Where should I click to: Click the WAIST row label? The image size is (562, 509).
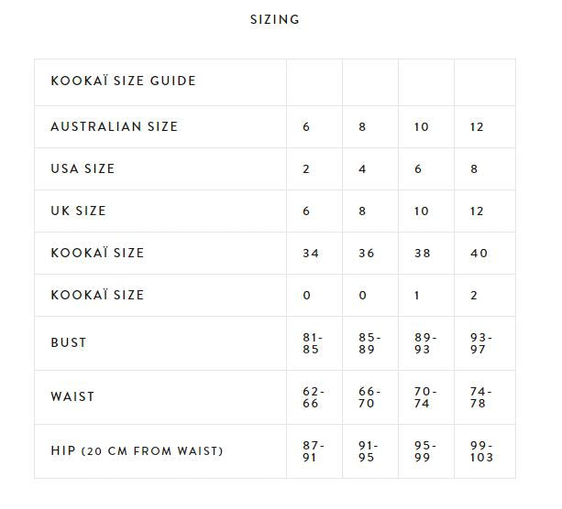click(72, 396)
